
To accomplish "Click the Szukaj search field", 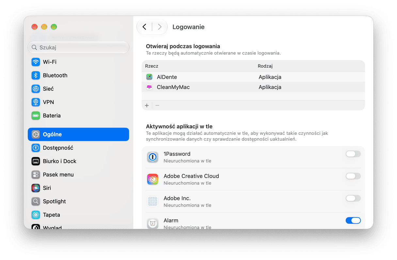I will (x=78, y=48).
